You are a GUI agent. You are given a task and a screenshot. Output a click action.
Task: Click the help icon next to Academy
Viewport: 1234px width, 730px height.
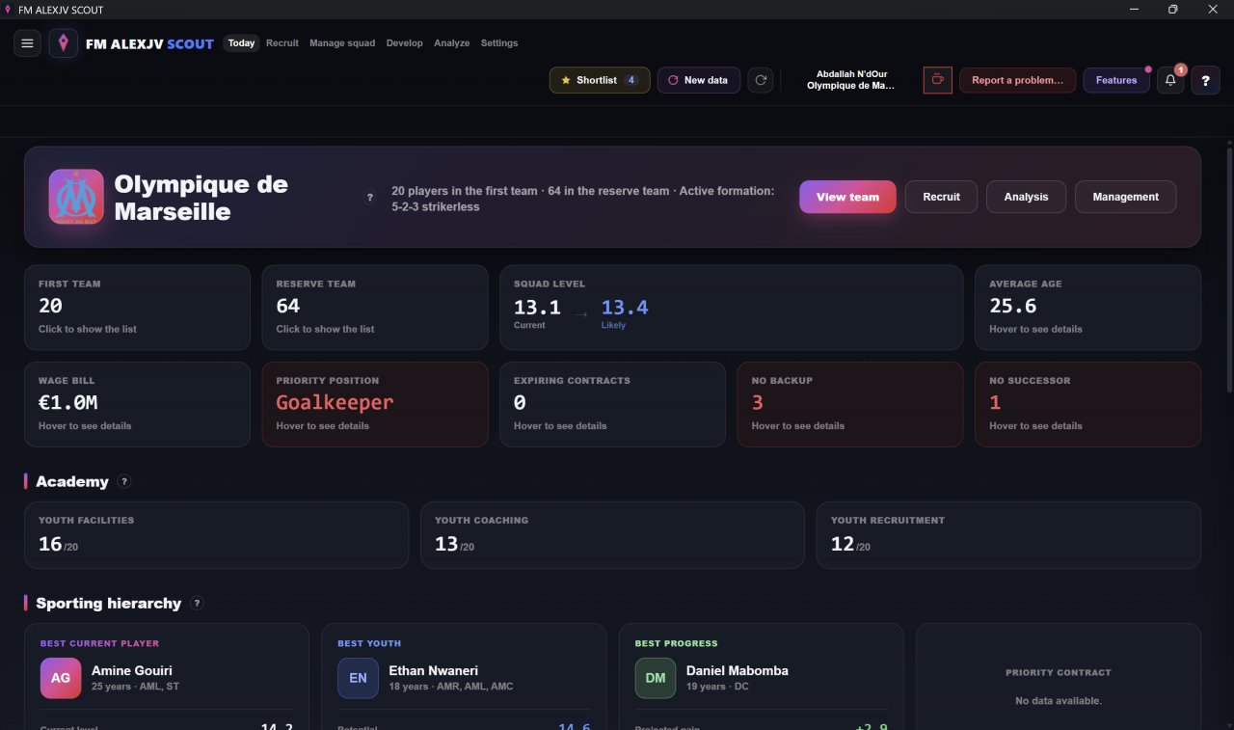[124, 481]
